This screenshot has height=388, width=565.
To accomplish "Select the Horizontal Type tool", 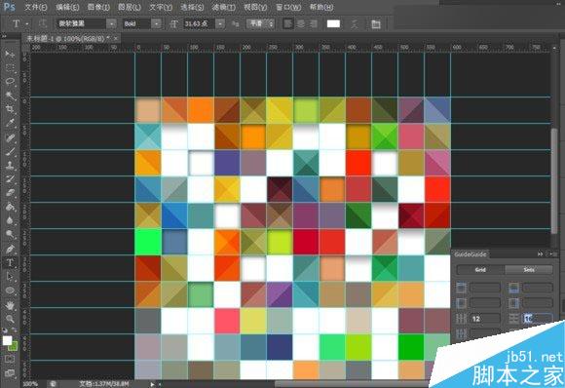I will (10, 262).
